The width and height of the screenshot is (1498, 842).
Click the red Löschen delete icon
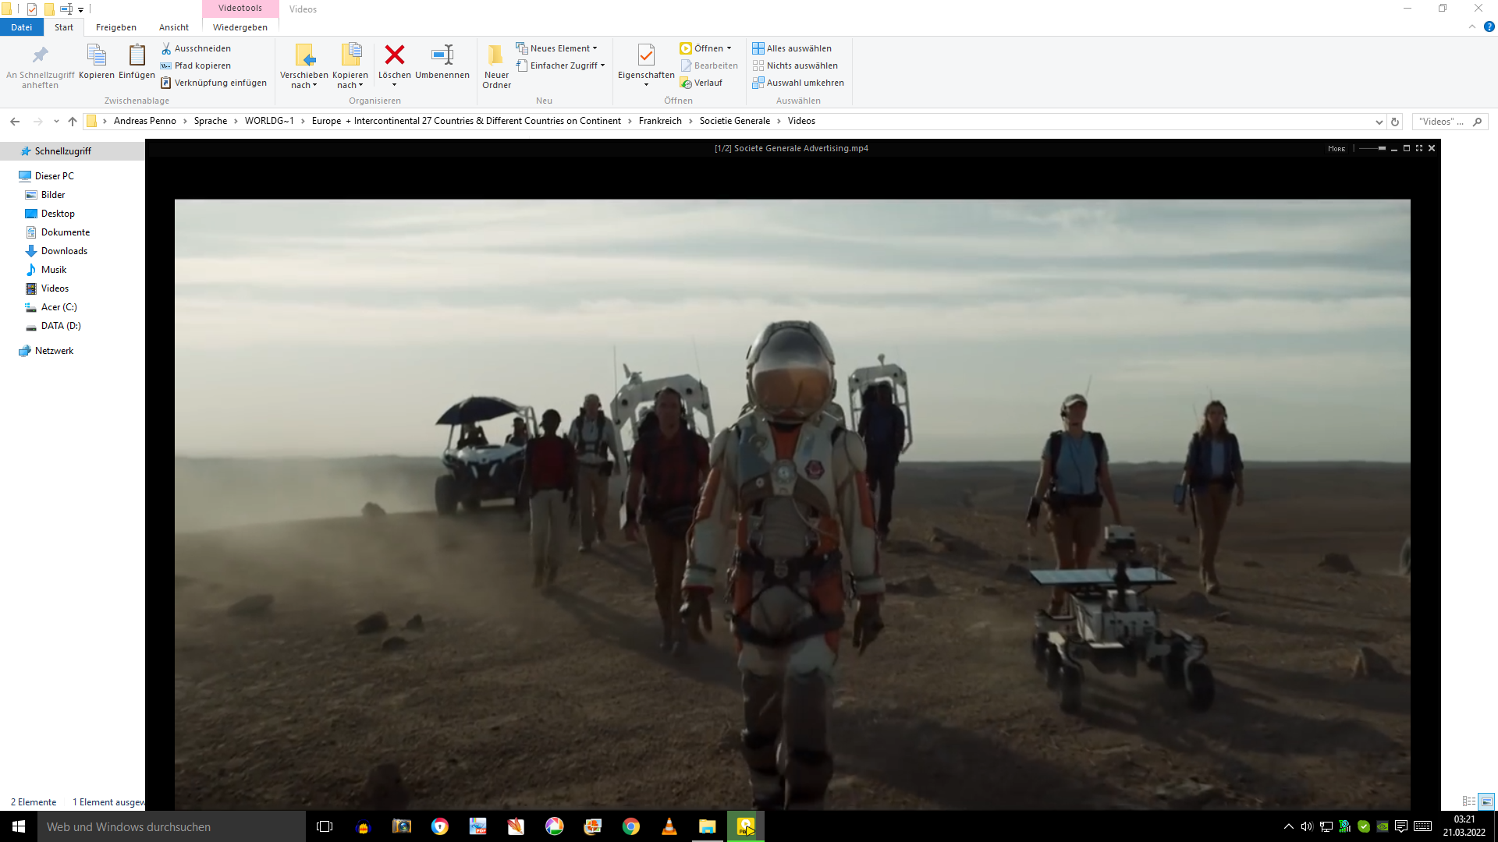(x=395, y=55)
